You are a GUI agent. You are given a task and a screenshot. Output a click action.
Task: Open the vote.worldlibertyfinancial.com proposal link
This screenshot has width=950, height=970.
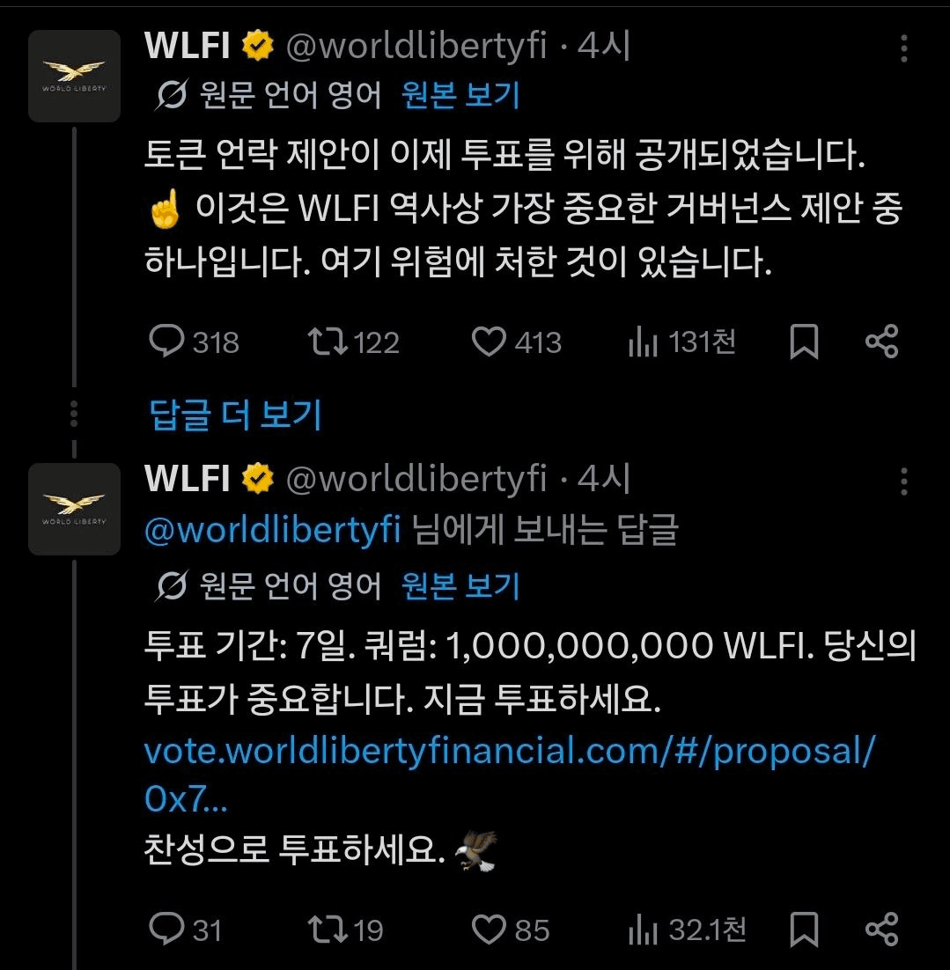pos(510,775)
